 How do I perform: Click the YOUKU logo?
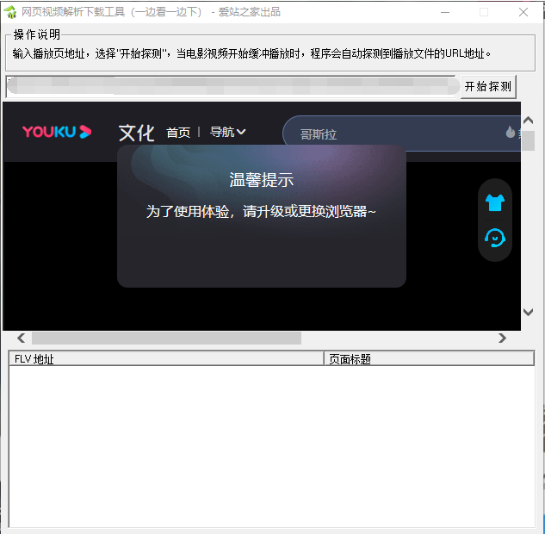[56, 132]
